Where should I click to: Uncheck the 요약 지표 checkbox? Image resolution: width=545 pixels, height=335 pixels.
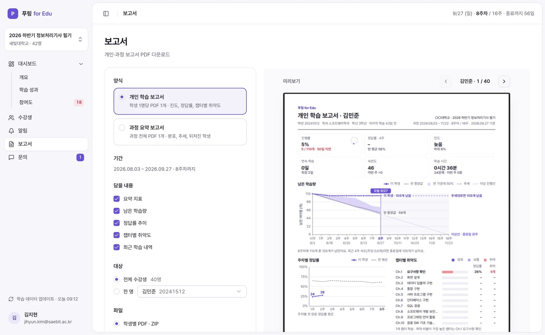tap(117, 199)
